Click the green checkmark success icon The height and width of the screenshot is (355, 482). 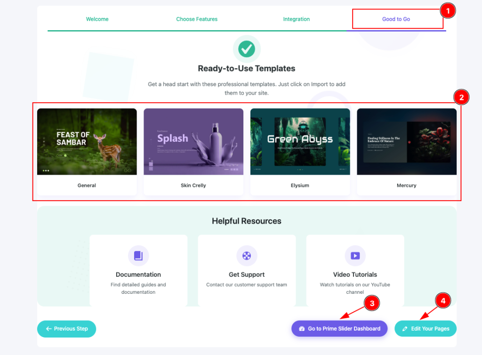(247, 48)
